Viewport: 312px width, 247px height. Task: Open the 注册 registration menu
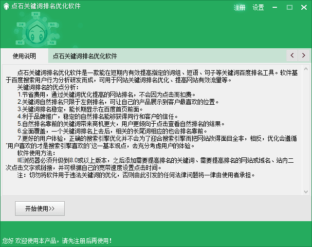point(239,7)
